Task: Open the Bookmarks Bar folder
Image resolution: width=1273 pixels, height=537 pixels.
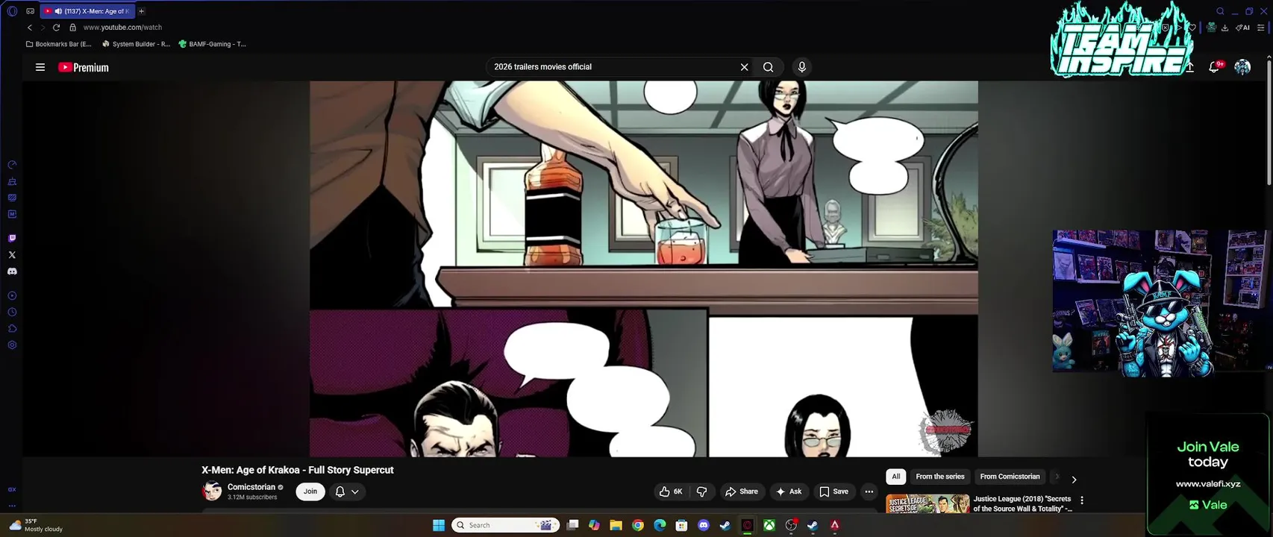Action: click(x=58, y=44)
